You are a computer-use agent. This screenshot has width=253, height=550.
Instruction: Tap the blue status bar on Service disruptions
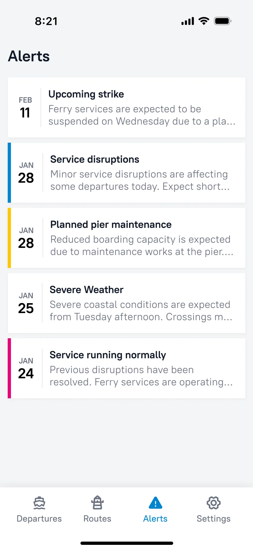[9, 173]
